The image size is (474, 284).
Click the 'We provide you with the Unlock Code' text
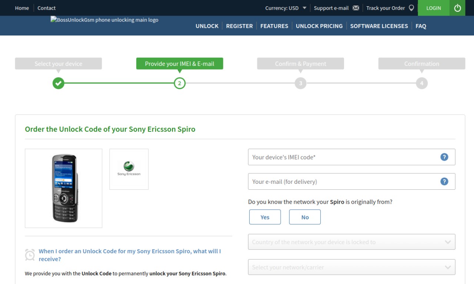pos(126,274)
